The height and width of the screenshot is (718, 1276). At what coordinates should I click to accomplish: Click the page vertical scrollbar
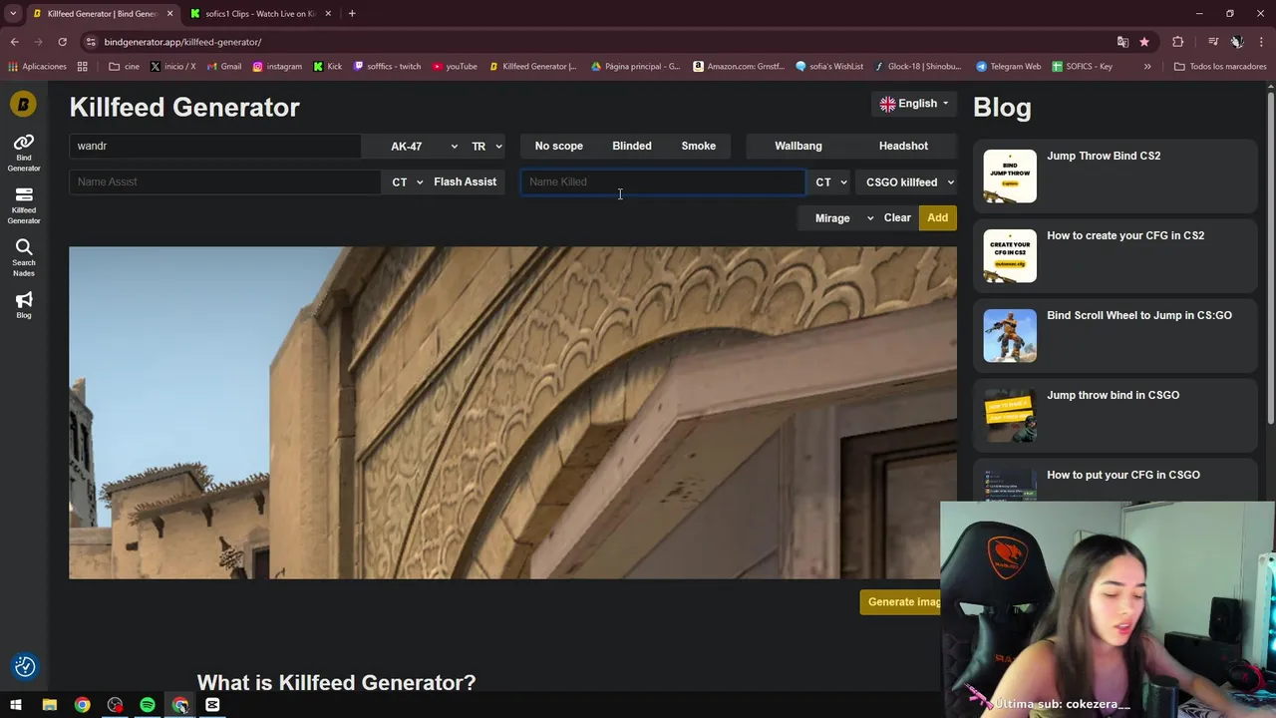pos(1271,259)
